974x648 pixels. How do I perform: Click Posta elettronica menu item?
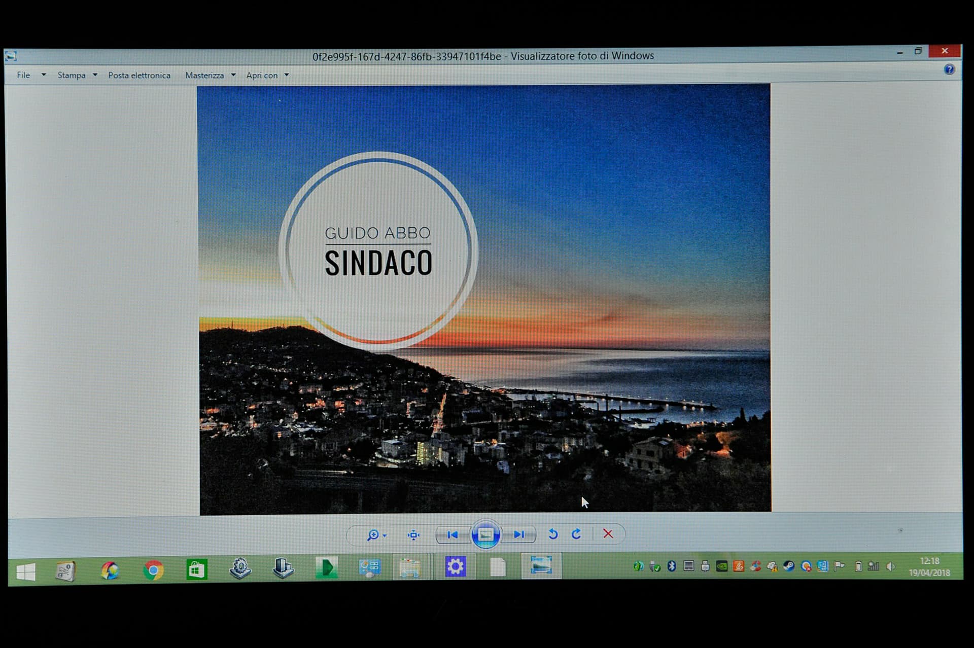point(139,76)
